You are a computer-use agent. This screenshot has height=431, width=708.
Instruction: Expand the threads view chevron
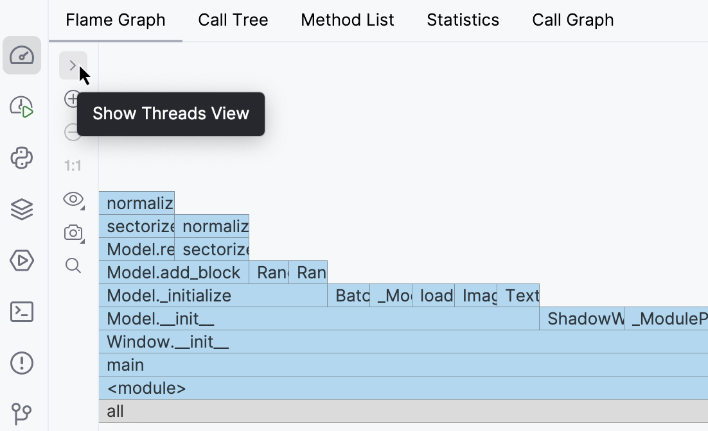[x=73, y=65]
